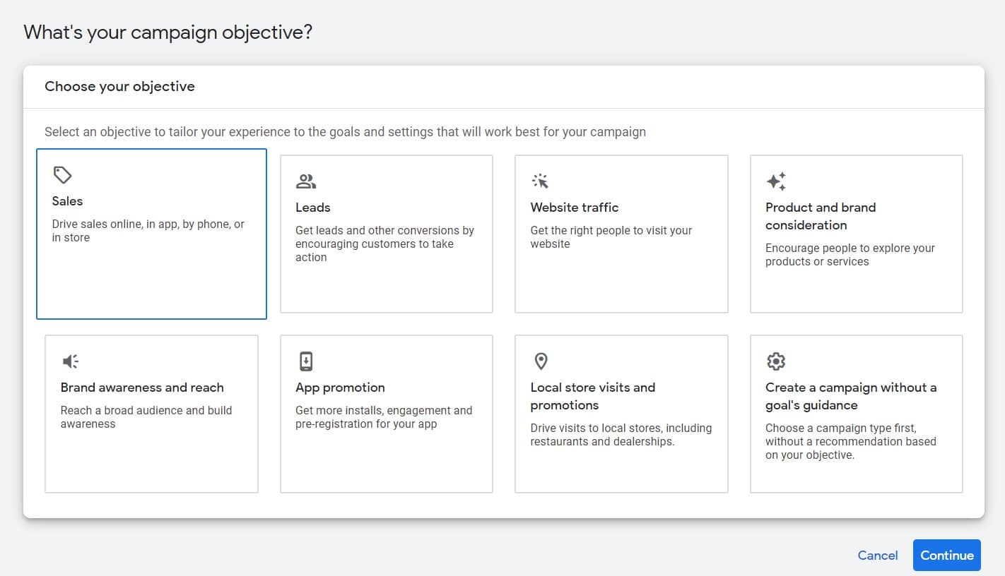The width and height of the screenshot is (1005, 576).
Task: Cancel the campaign objective selection
Action: point(878,556)
